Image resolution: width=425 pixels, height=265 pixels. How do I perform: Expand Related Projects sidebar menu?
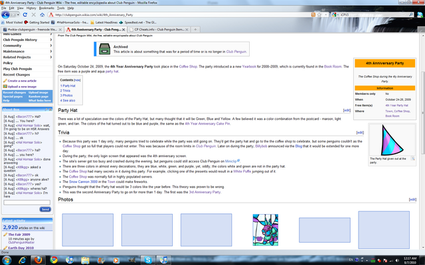27,57
